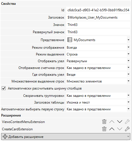Image resolution: width=132 pixels, height=141 pixels.
Task: Move ViewsContextMenuExtension down with arrow
Action: (x=120, y=122)
